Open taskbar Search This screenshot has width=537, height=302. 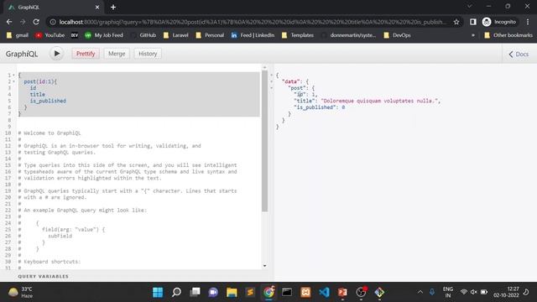click(x=176, y=292)
